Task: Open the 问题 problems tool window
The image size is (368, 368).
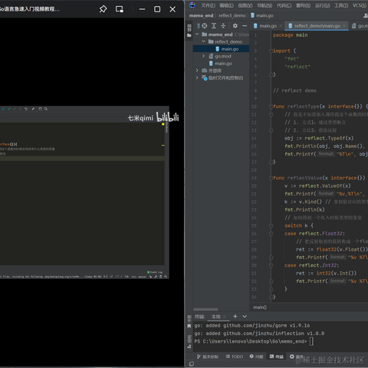Action: [x=256, y=356]
